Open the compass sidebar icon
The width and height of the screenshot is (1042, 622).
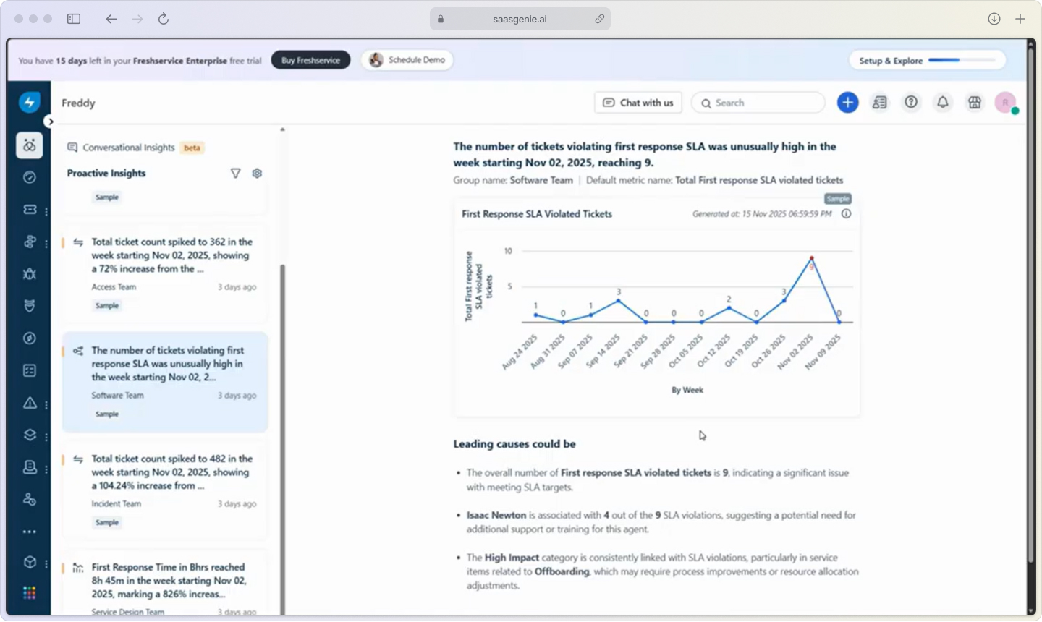pos(30,338)
